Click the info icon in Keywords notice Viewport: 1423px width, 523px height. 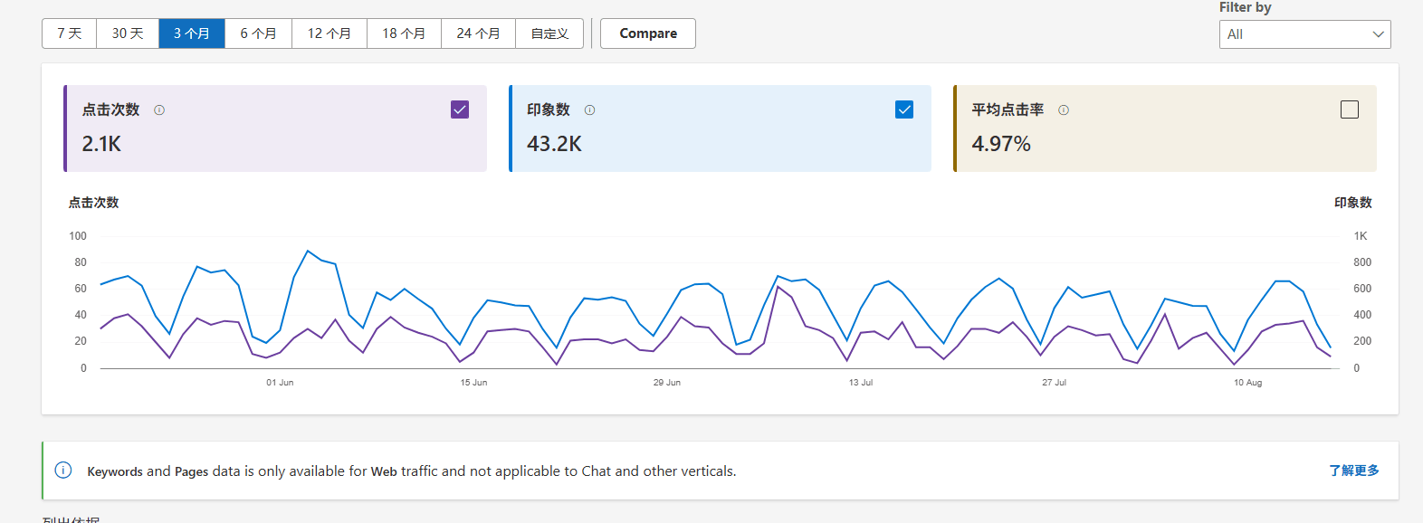63,471
